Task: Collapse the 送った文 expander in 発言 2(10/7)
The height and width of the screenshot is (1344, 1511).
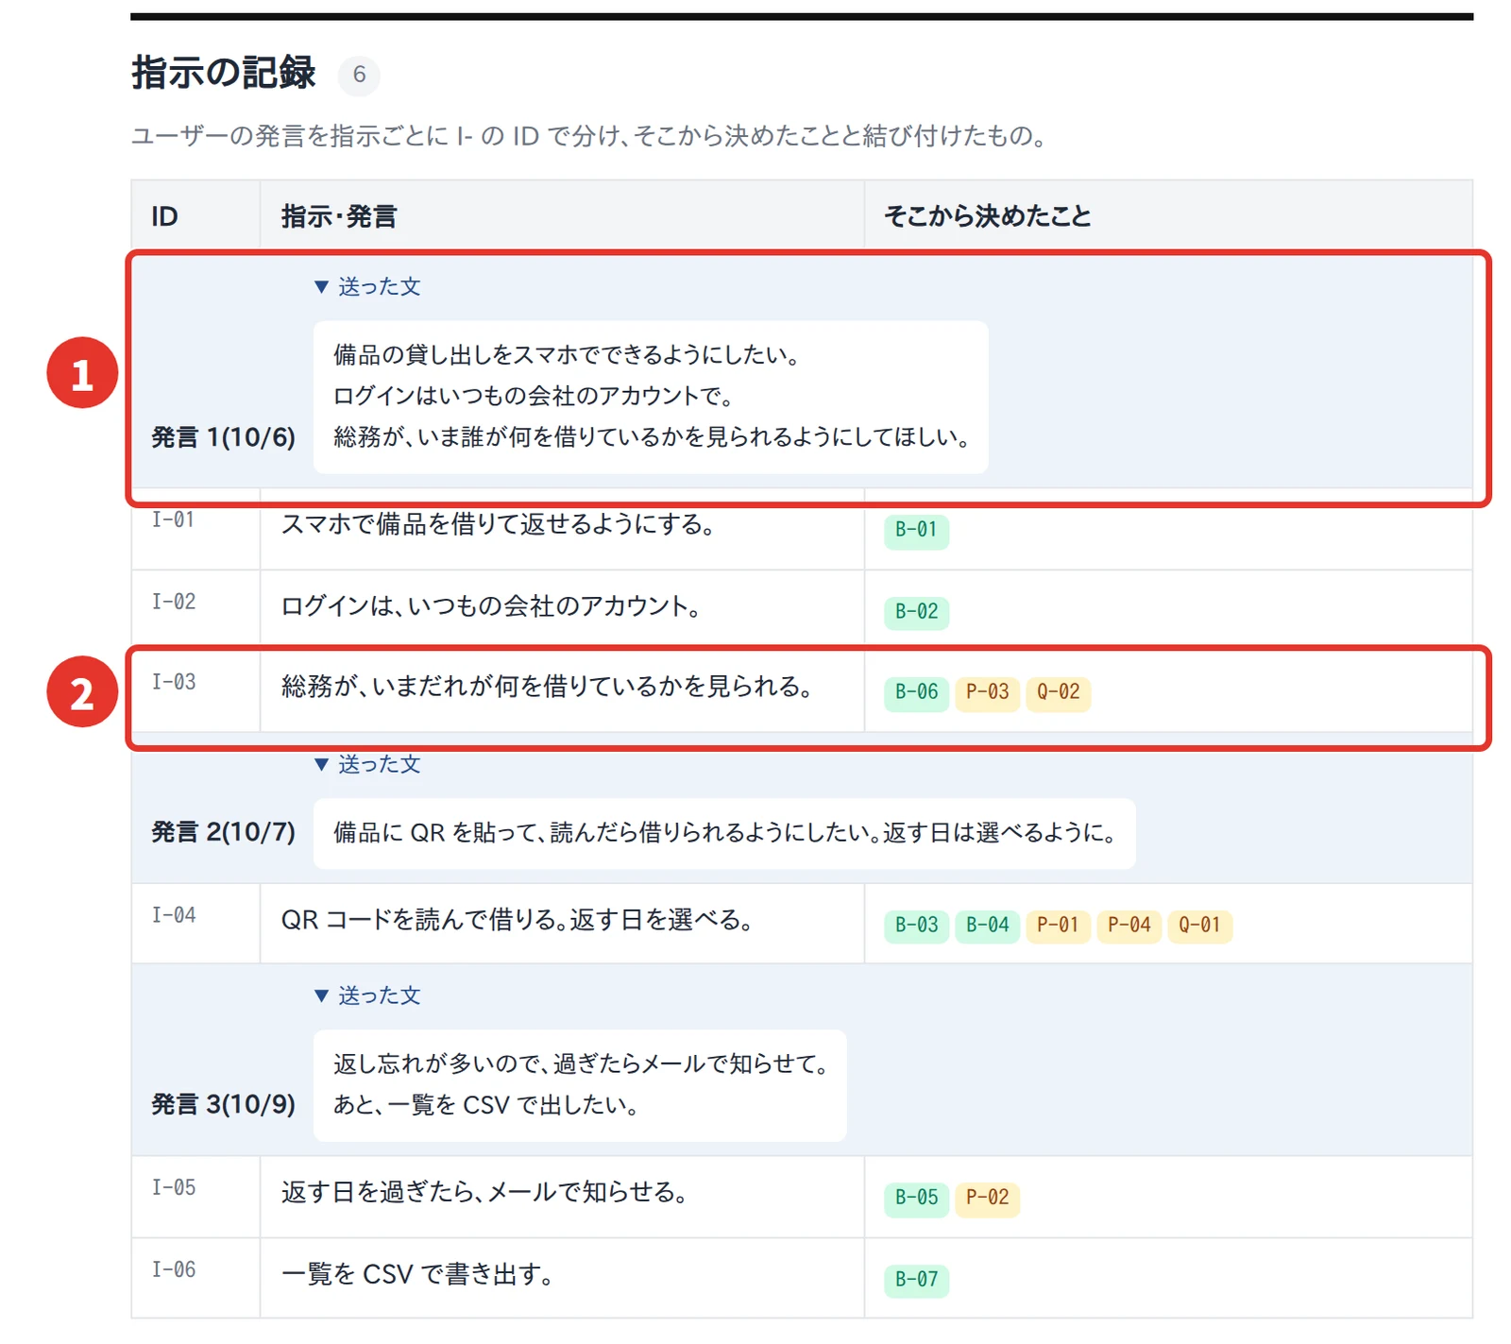Action: point(367,764)
